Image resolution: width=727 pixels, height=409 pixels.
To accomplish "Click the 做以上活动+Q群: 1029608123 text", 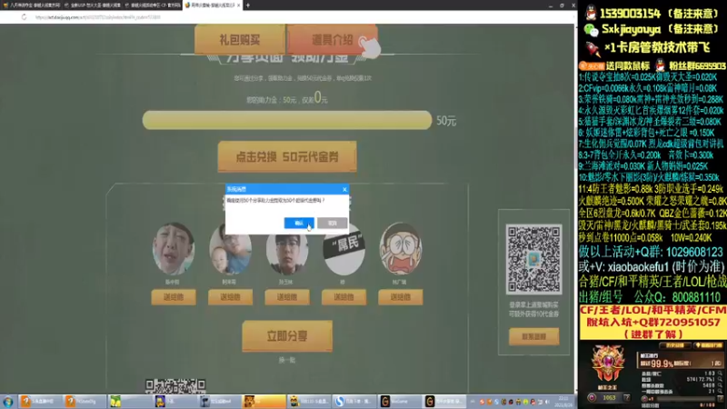I will pos(651,252).
